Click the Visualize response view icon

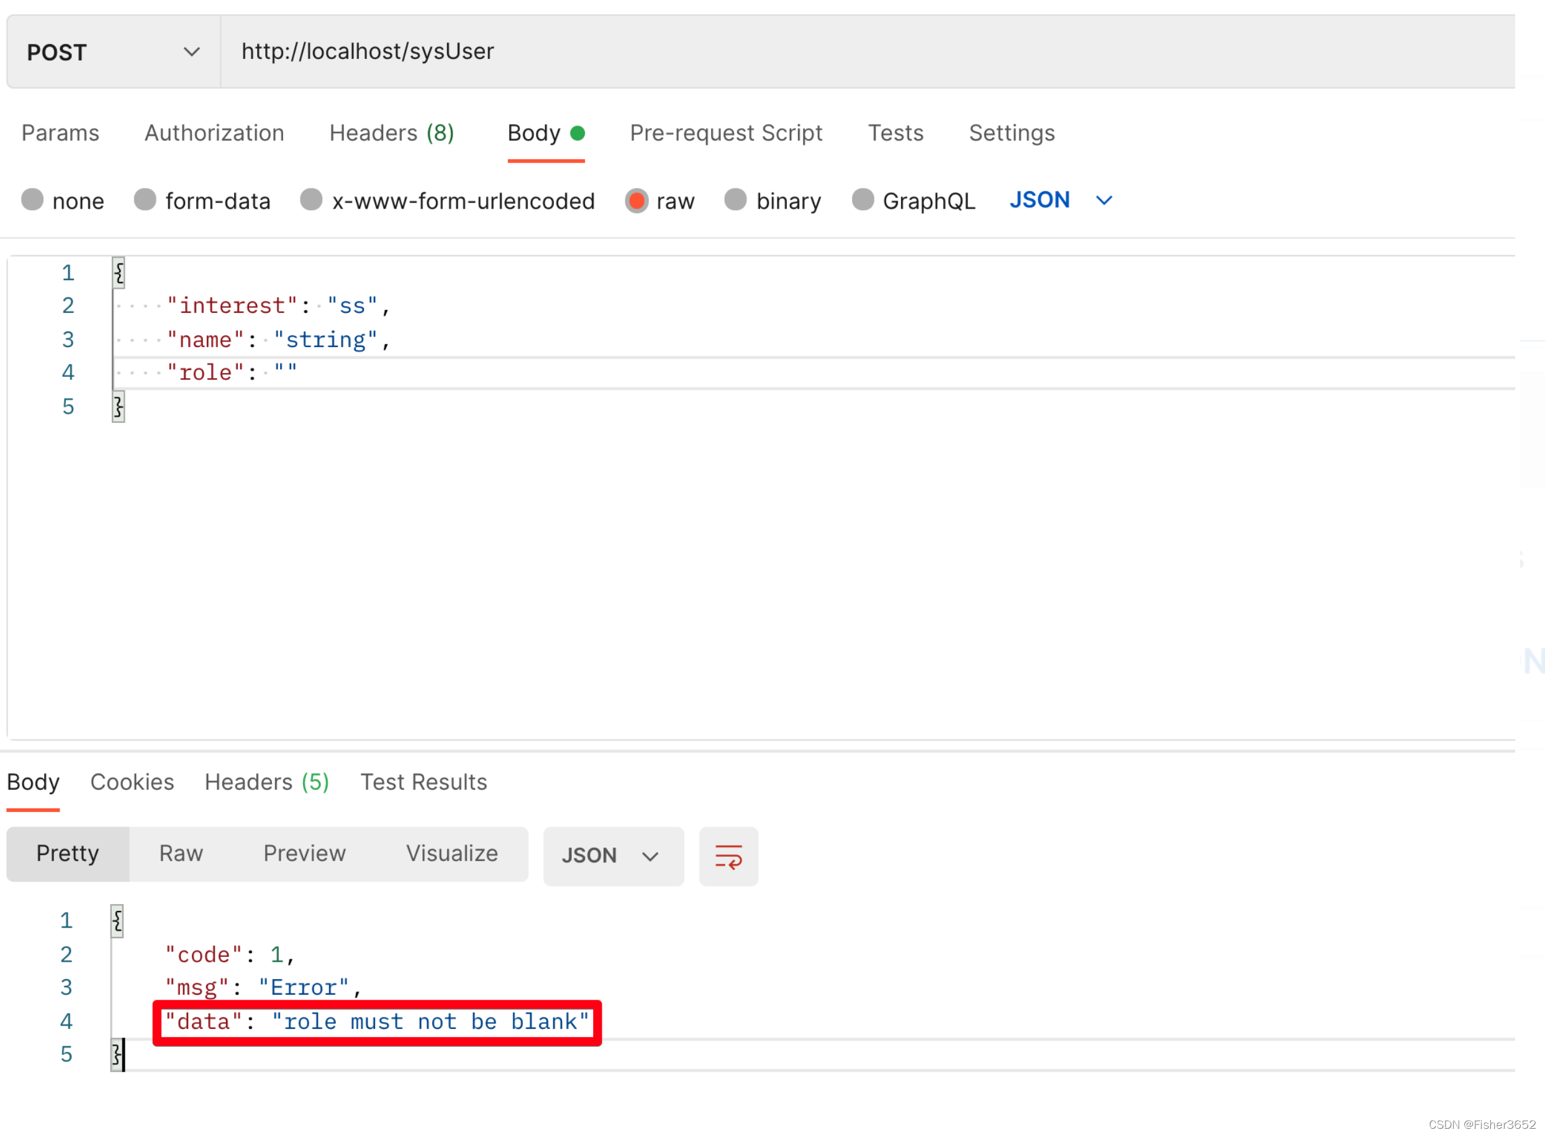click(450, 853)
